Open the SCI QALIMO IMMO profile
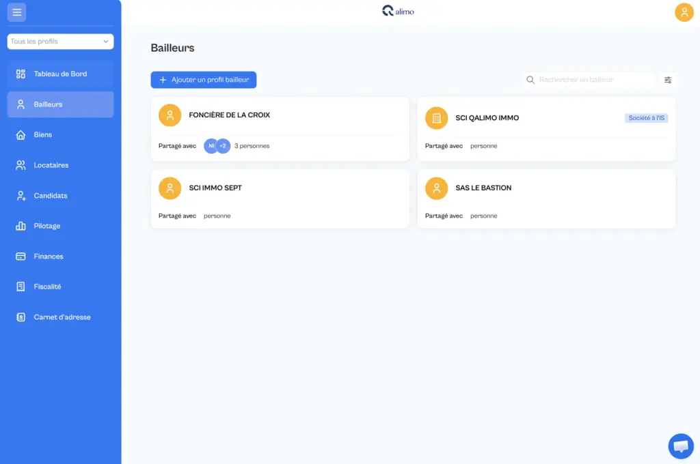Viewport: 700px width, 464px height. [546, 129]
